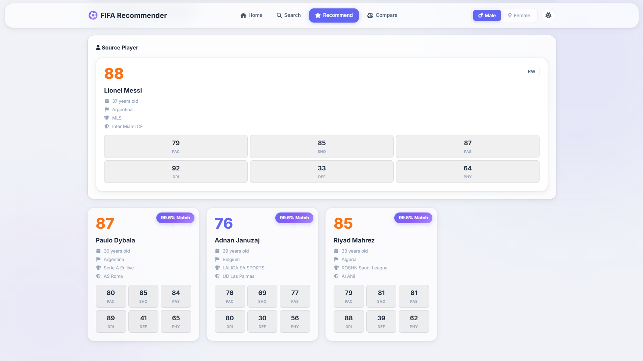This screenshot has height=361, width=643.
Task: Click the flag icon beside Belgium
Action: (x=217, y=259)
